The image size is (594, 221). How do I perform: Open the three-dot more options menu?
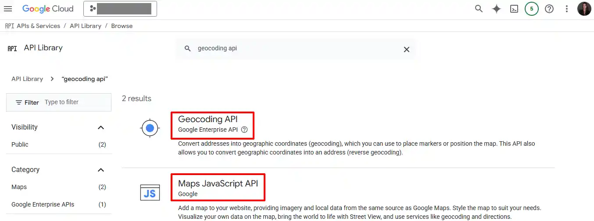567,9
